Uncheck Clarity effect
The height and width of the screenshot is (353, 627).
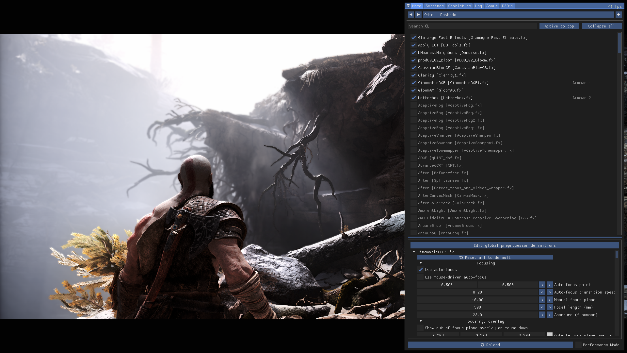point(413,75)
